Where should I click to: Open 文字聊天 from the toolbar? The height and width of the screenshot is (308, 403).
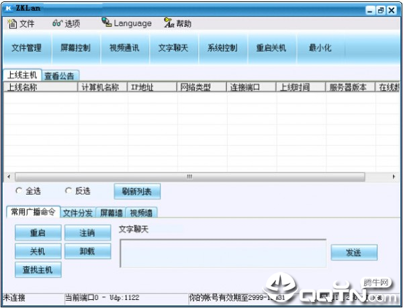(173, 48)
